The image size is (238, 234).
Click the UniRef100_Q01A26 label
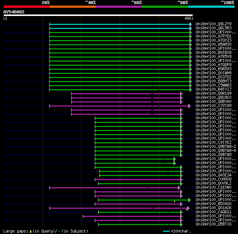pyautogui.click(x=213, y=208)
